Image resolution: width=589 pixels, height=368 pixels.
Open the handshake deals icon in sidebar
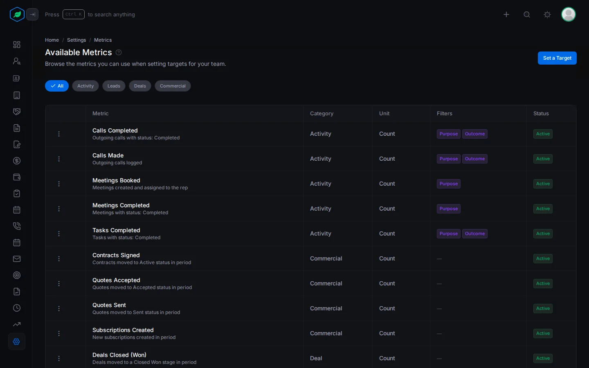[x=17, y=112]
